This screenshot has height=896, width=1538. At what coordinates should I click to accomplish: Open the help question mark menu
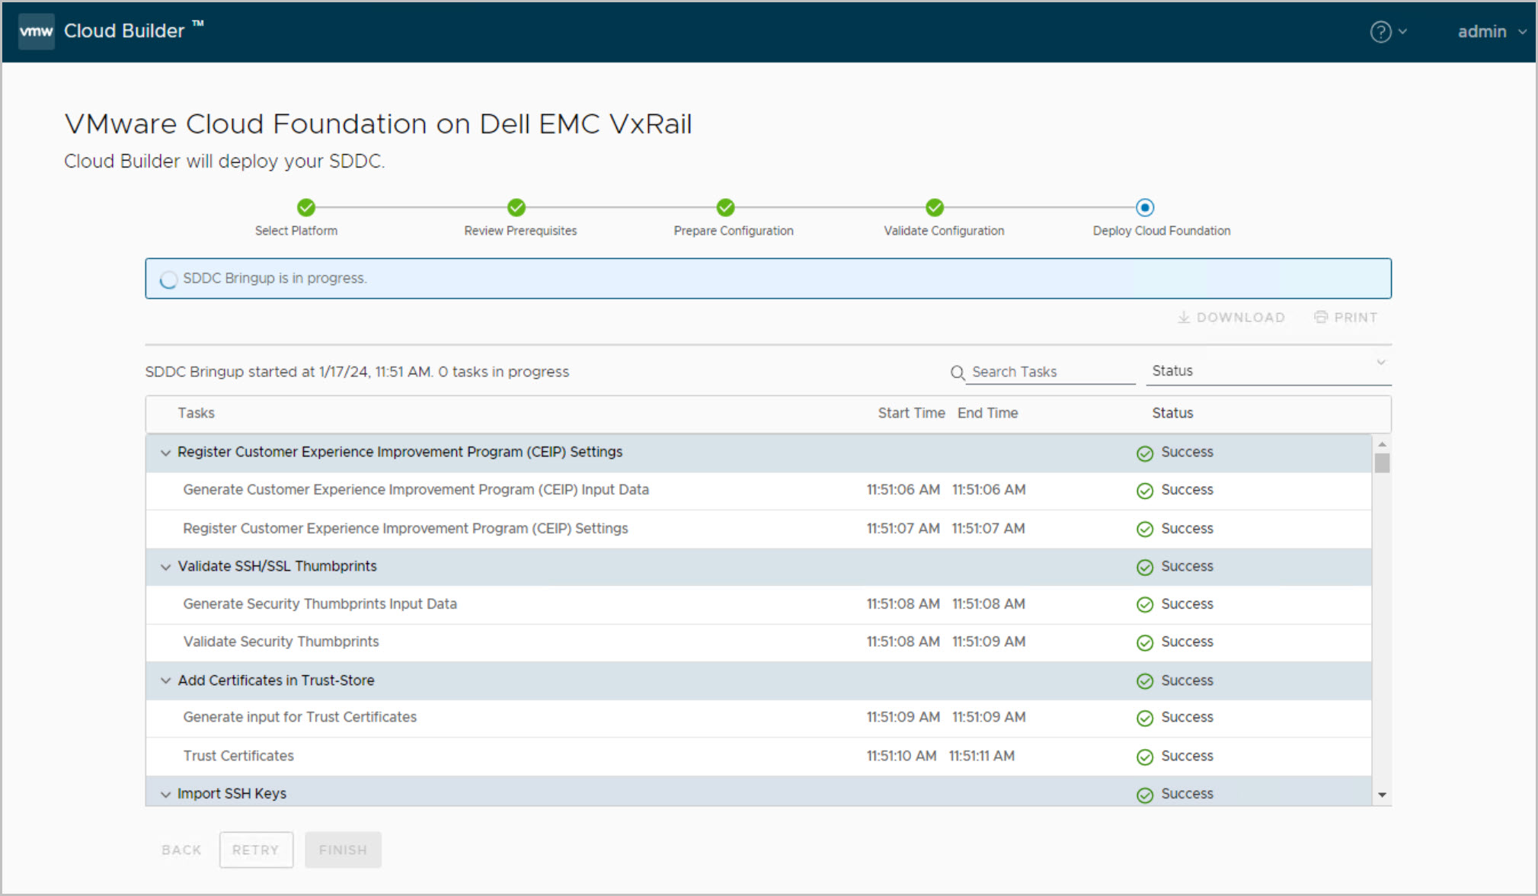point(1380,32)
